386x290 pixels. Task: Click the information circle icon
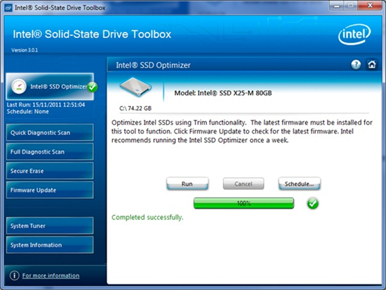click(x=14, y=276)
